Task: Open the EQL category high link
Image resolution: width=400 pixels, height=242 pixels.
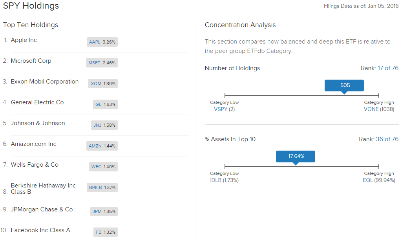Action: click(367, 180)
